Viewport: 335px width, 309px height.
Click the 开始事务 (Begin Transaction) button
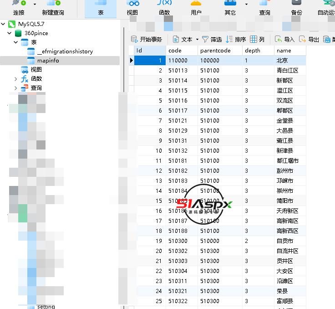coord(147,40)
